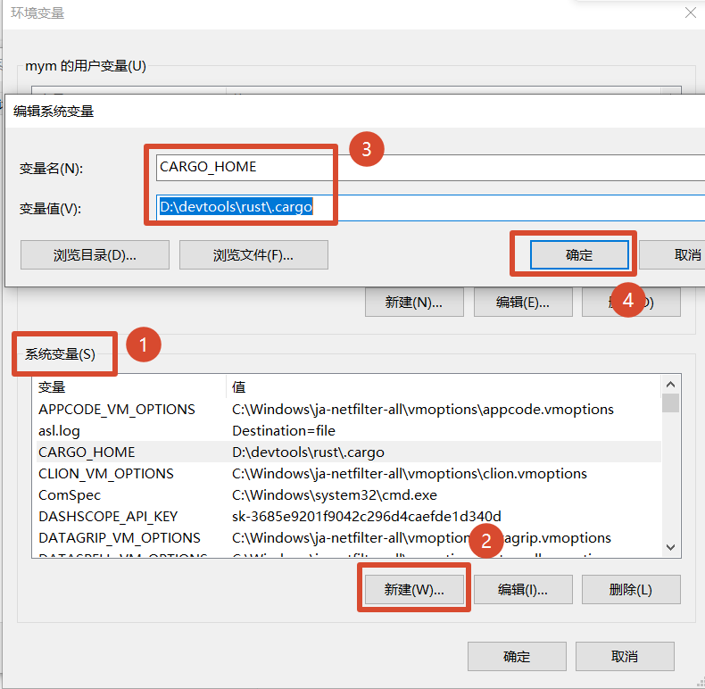Click the mym 的用户变量(U) group label
705x689 pixels.
pos(86,66)
